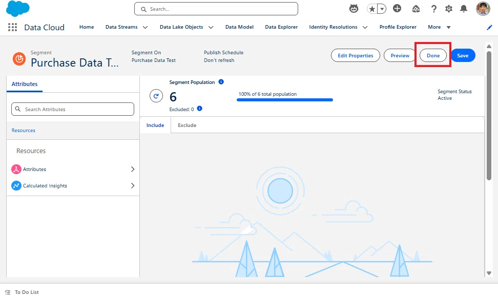Open the App Launcher grid icon
This screenshot has height=297, width=498.
coord(12,27)
